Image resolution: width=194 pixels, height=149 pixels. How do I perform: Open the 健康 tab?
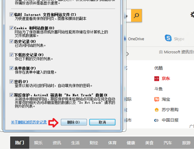click(x=131, y=143)
